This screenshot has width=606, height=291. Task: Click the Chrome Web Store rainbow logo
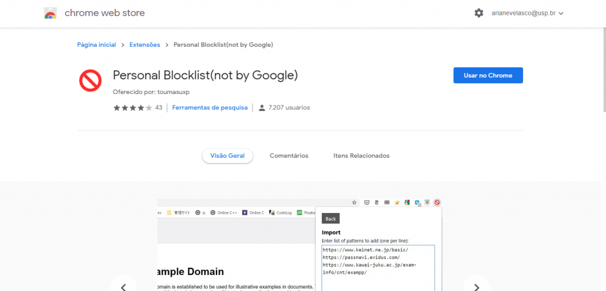tap(50, 13)
